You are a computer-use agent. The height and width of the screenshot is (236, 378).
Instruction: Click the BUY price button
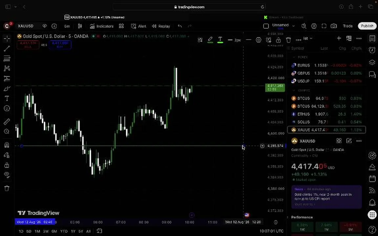click(x=60, y=45)
